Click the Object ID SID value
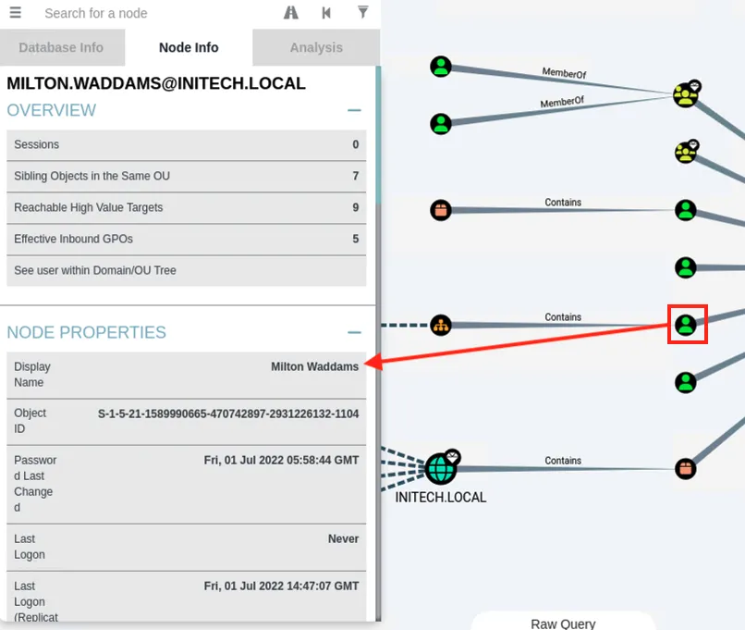This screenshot has width=745, height=630. click(x=228, y=414)
